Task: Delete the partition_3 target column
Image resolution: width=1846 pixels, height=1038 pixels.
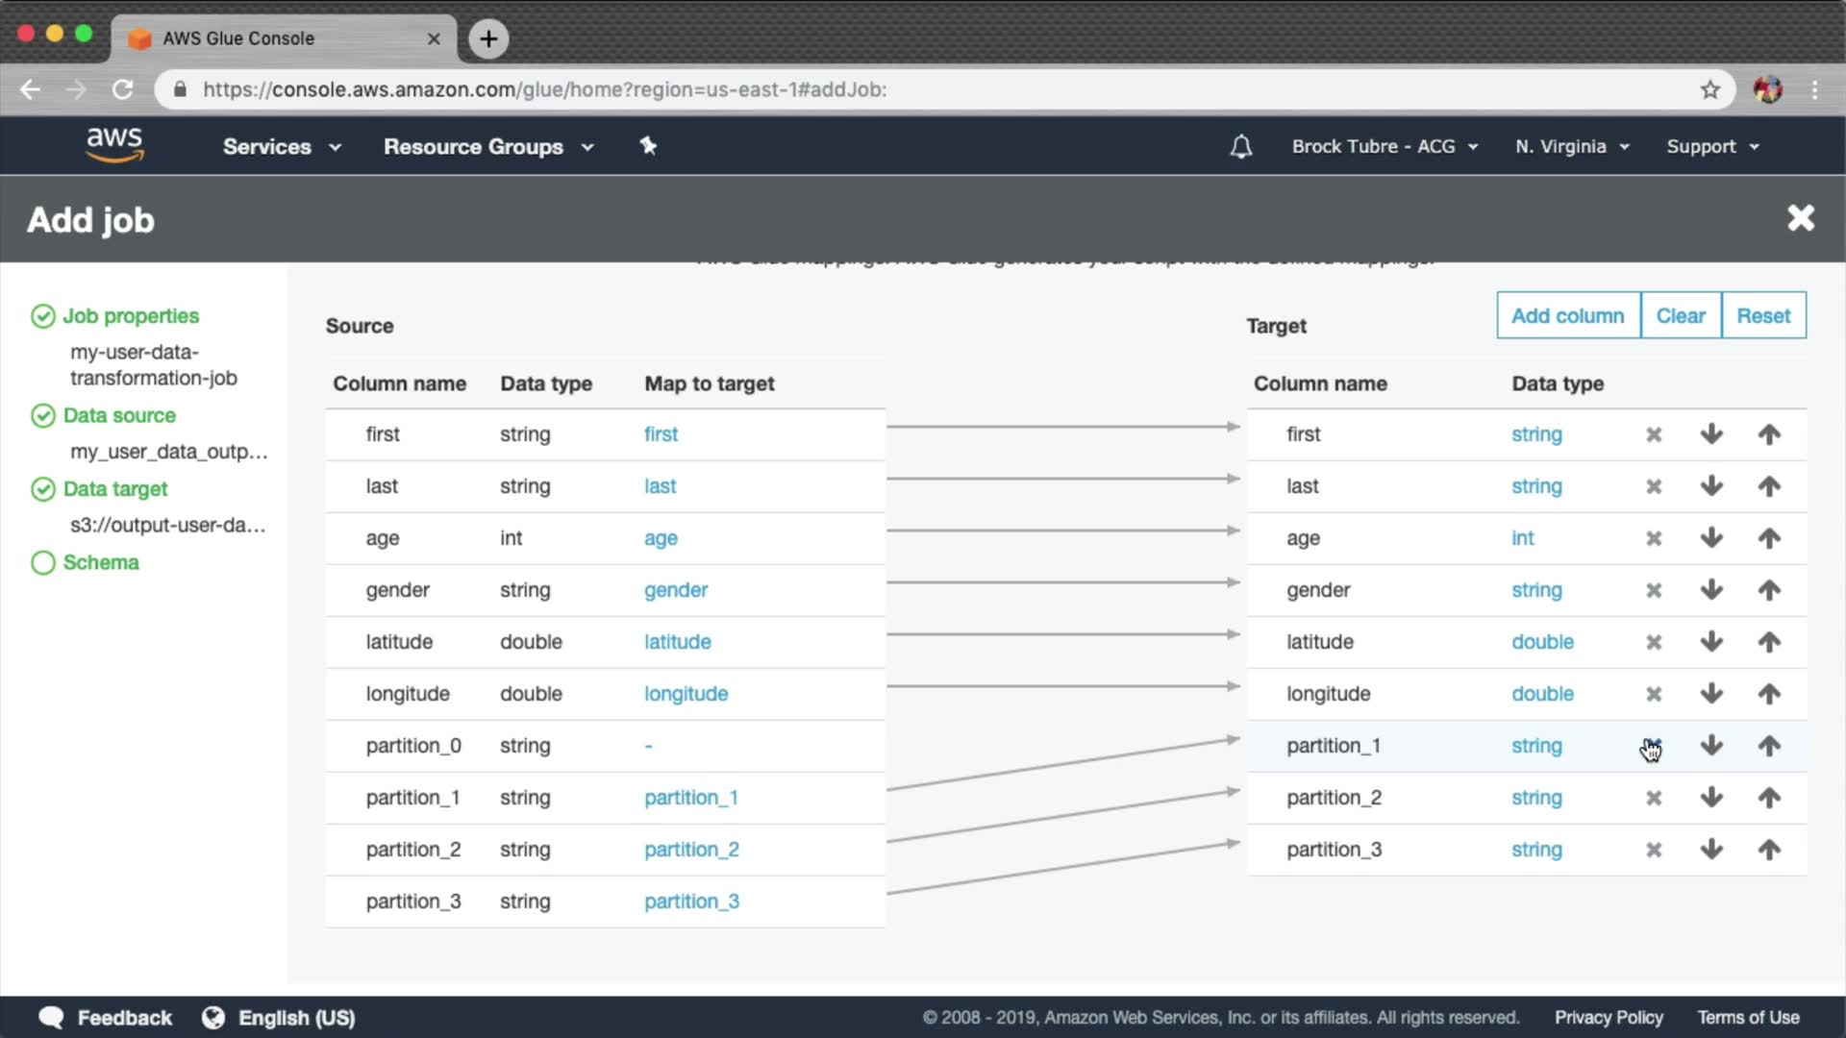Action: [1653, 850]
